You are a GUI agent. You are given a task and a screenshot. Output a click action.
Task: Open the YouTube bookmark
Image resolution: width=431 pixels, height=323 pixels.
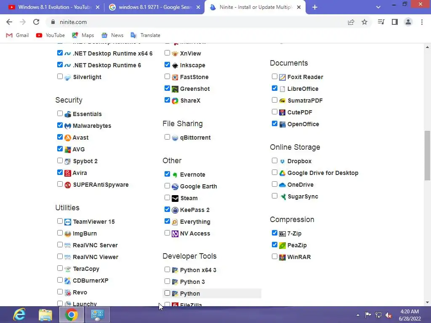(51, 35)
